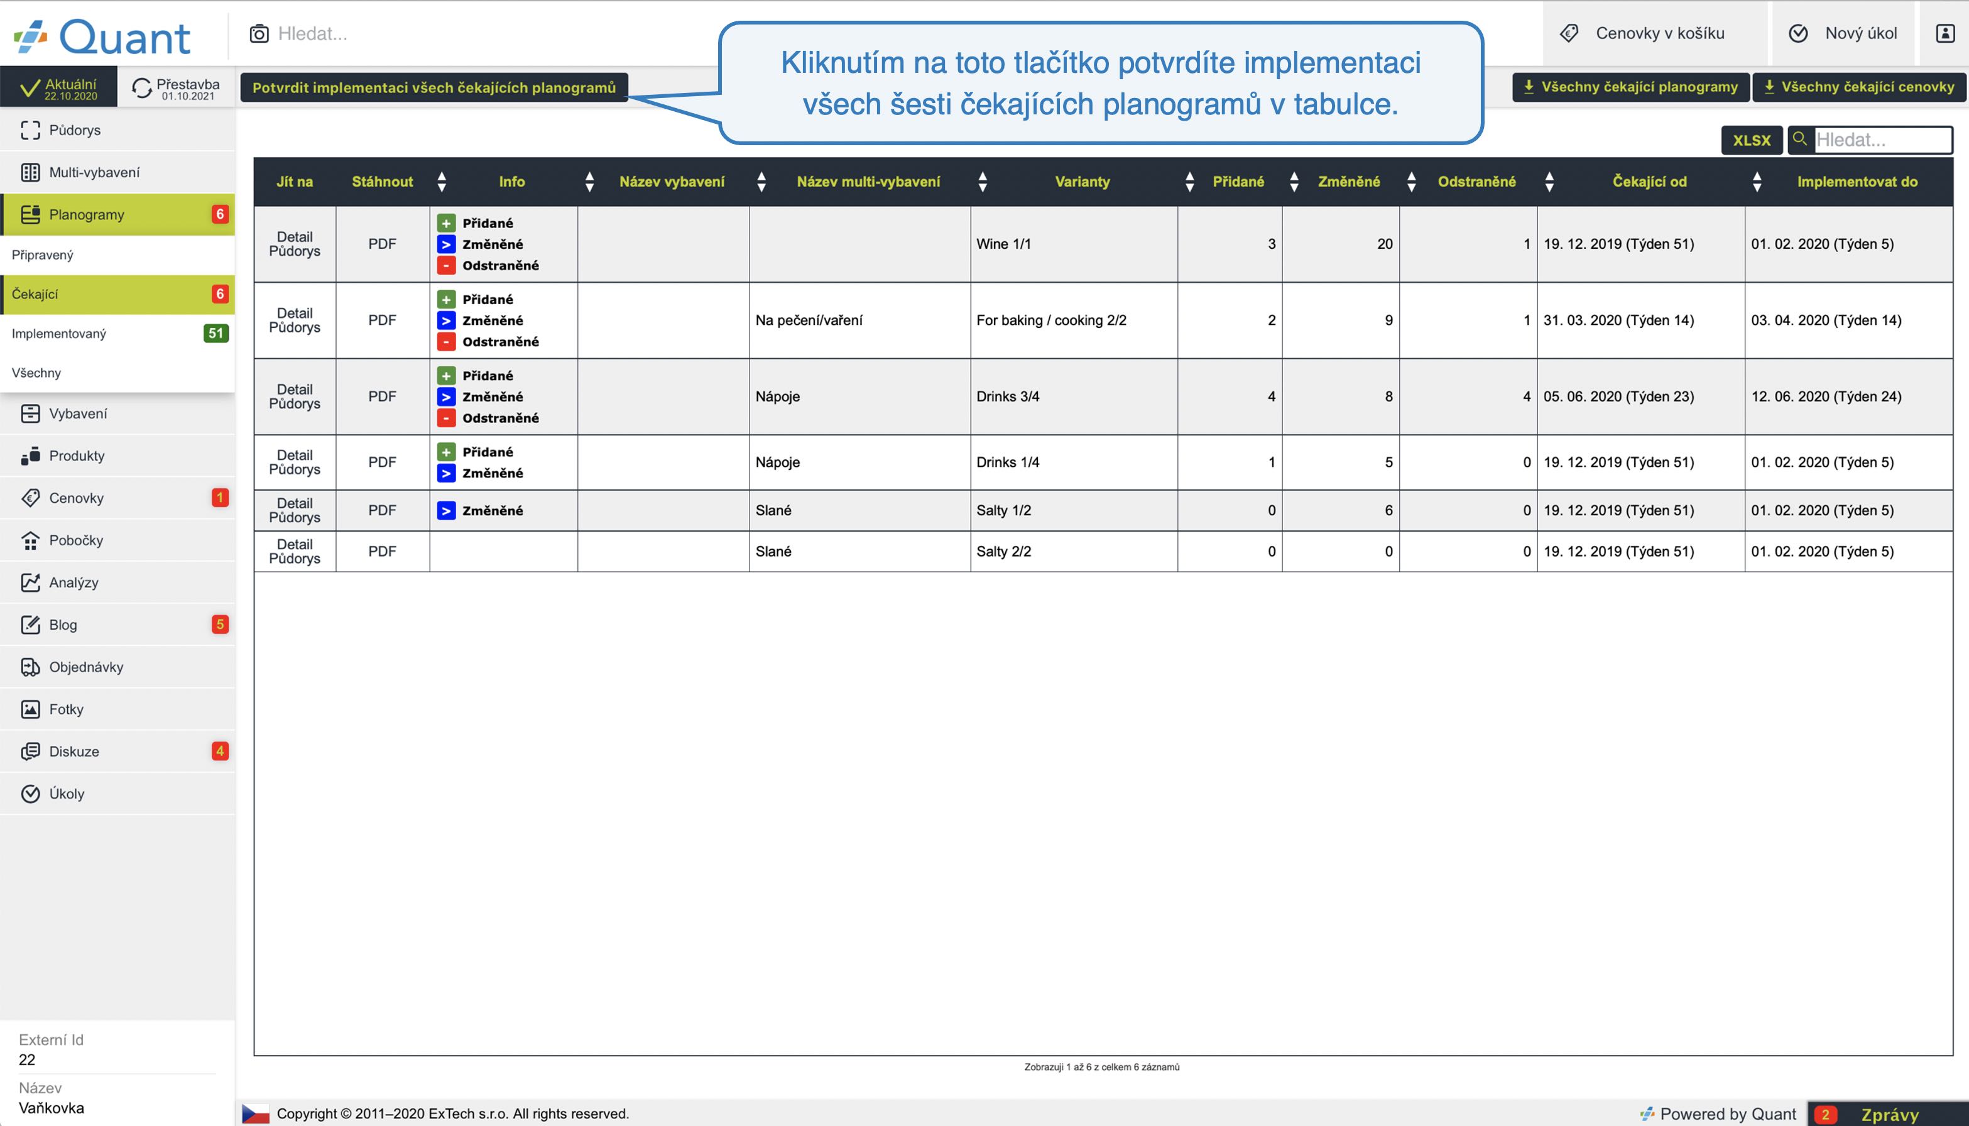The image size is (1969, 1126).
Task: Confirm implementation of all waiting planograms
Action: (x=434, y=87)
